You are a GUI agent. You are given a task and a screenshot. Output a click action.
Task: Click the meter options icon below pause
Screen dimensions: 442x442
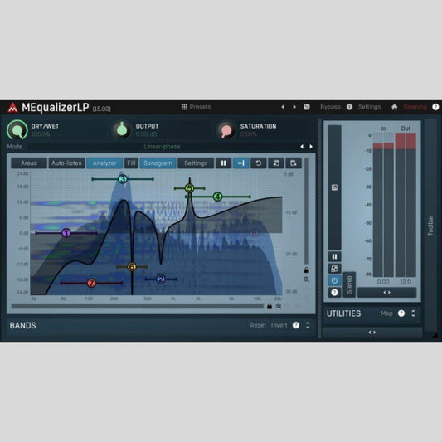[334, 269]
